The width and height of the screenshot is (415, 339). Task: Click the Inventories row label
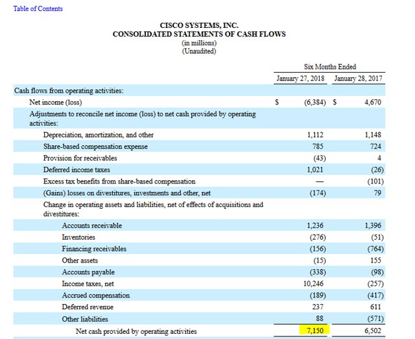click(x=78, y=237)
